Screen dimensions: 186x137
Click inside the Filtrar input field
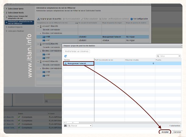coord(169,56)
